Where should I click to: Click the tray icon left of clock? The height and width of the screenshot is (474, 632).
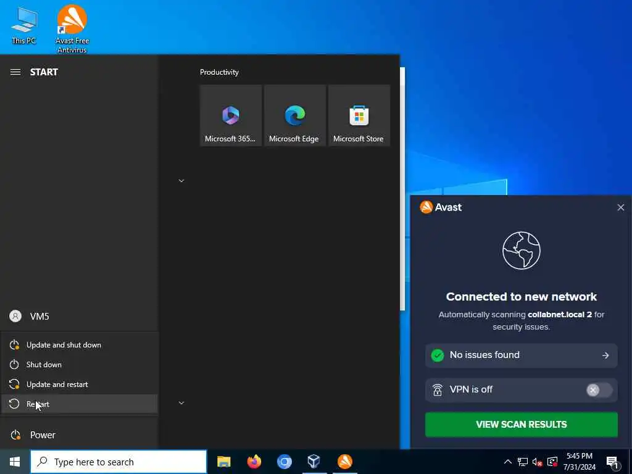pyautogui.click(x=552, y=462)
